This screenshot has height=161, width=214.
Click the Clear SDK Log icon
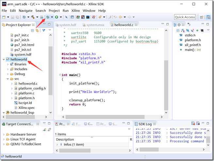coord(193,123)
